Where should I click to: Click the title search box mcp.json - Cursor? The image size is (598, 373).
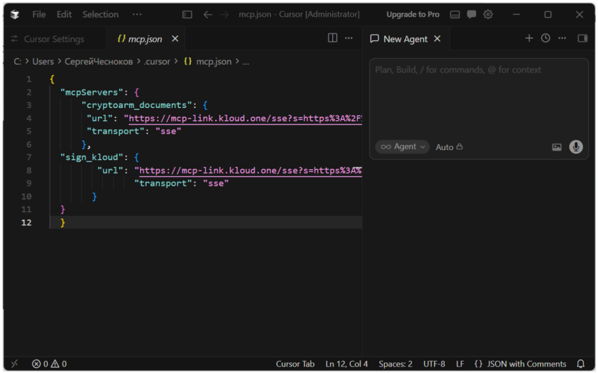[299, 15]
